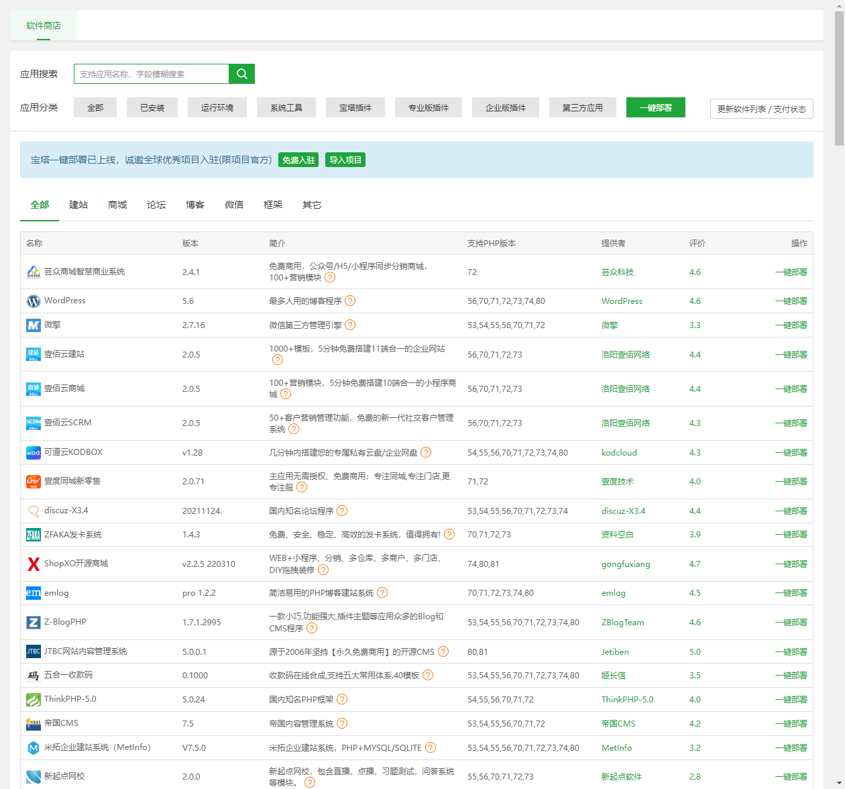Image resolution: width=845 pixels, height=789 pixels.
Task: Click the green search magnifier button
Action: tap(241, 74)
